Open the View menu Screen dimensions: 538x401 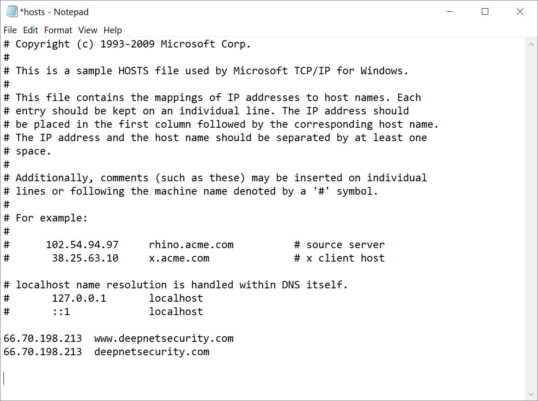pyautogui.click(x=88, y=30)
